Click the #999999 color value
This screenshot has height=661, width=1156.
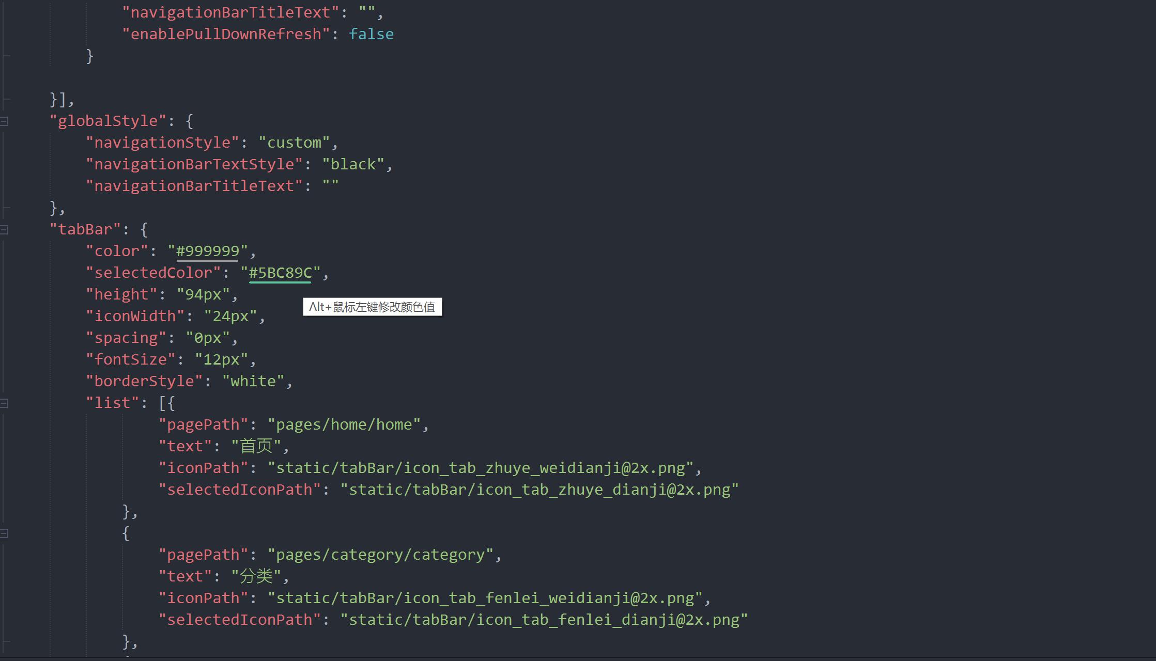coord(208,251)
